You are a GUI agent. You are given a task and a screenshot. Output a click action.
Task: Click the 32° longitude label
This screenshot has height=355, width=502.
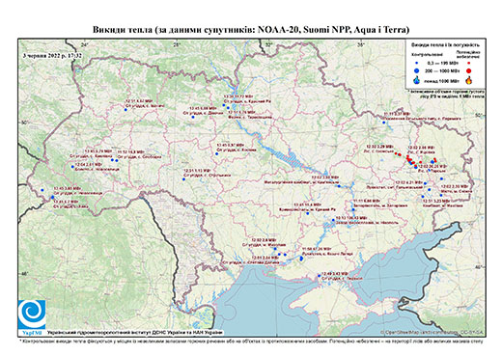coord(268,44)
